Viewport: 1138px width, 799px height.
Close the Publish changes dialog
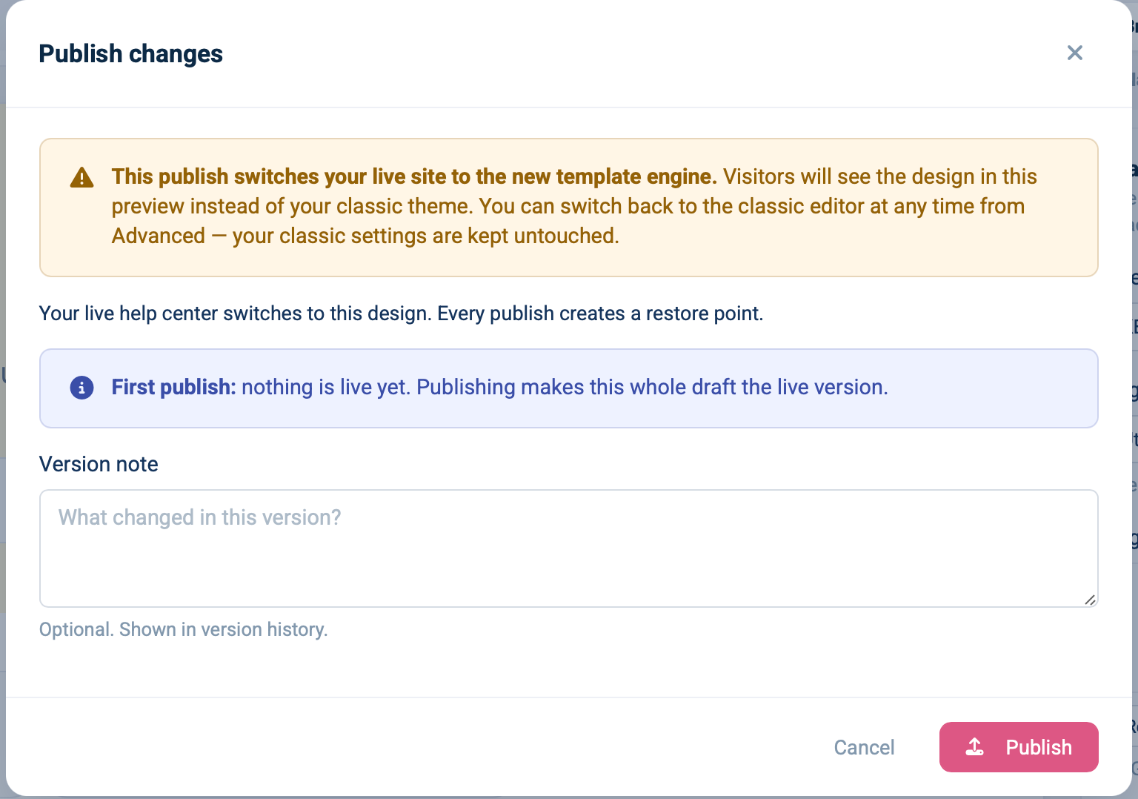[1074, 53]
